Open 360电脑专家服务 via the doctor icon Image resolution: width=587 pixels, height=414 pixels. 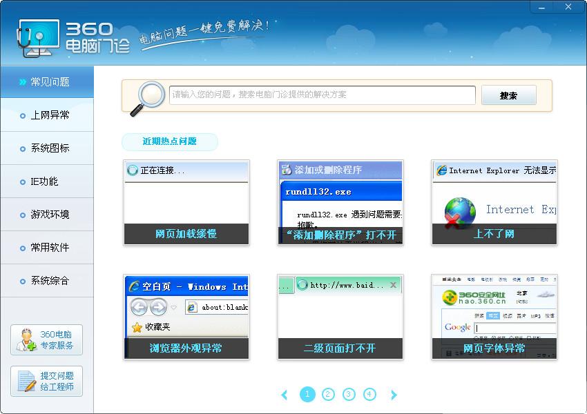(x=46, y=339)
